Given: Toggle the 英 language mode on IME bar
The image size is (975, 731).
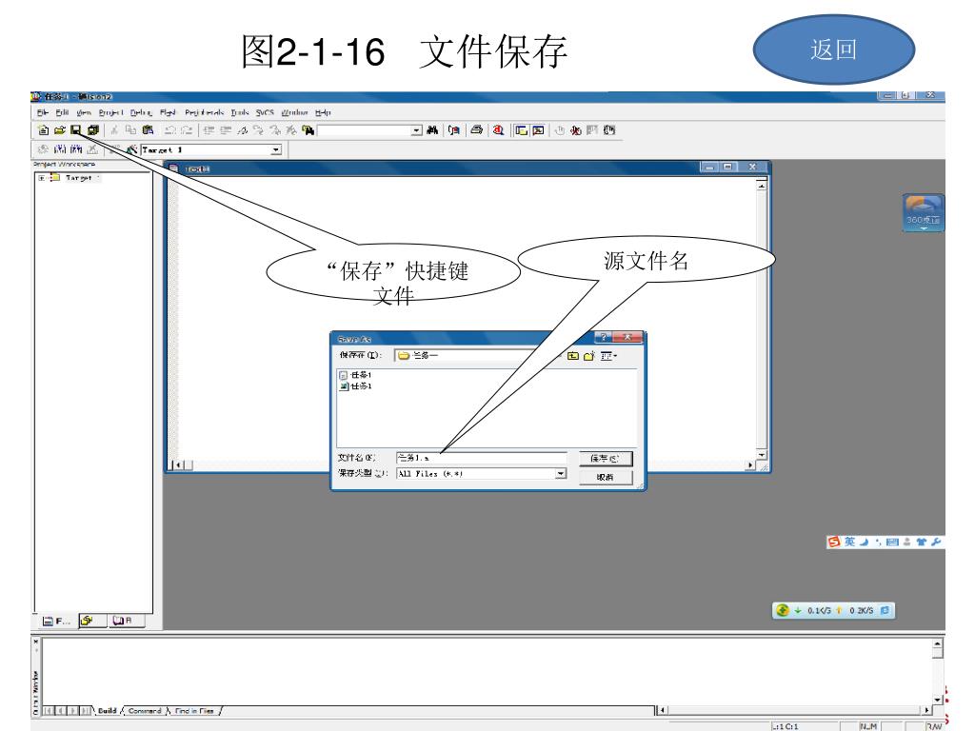Looking at the screenshot, I should (849, 542).
